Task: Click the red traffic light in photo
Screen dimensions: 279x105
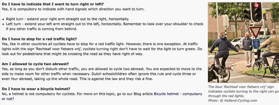Action: 256,5
